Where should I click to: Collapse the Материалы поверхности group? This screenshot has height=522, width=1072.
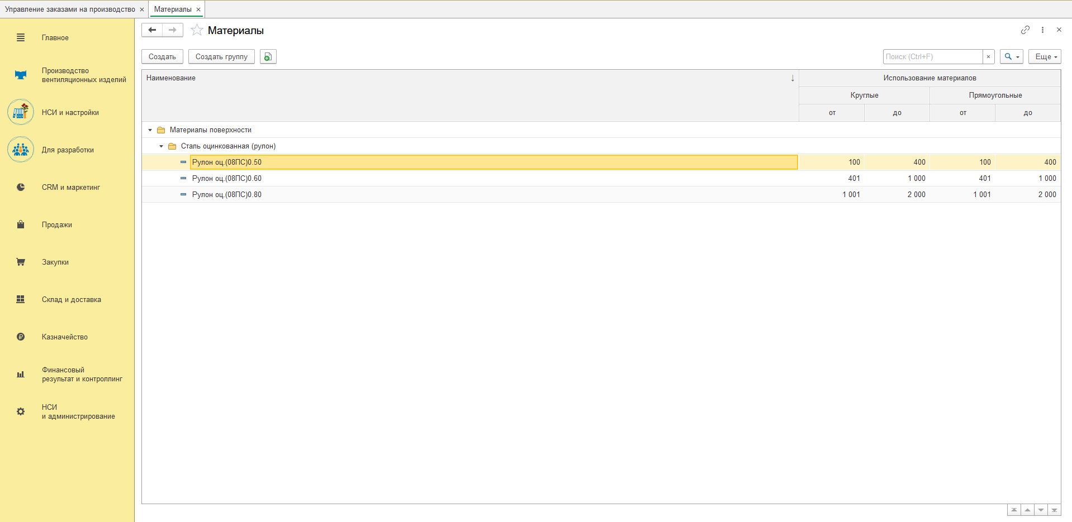[150, 130]
